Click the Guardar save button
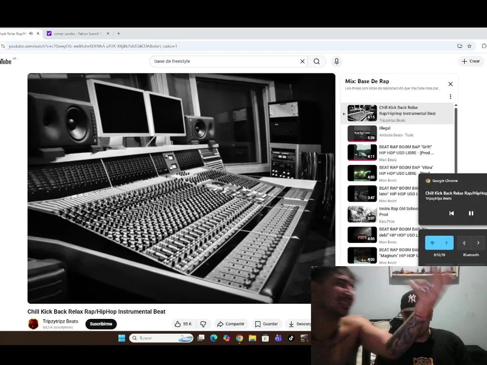The image size is (487, 365). [266, 324]
